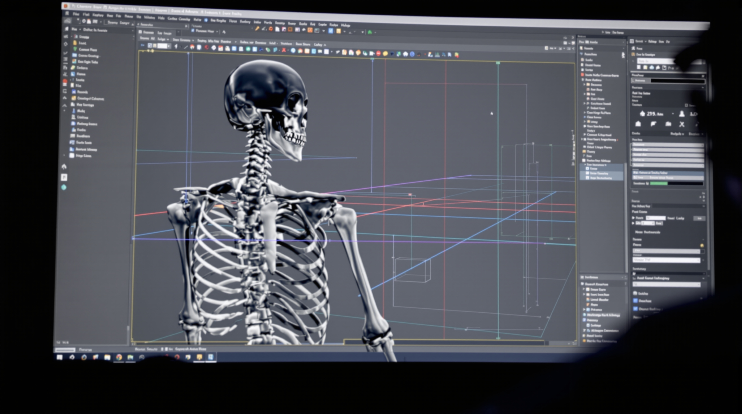Click the white input field in the status bar

tap(65, 350)
